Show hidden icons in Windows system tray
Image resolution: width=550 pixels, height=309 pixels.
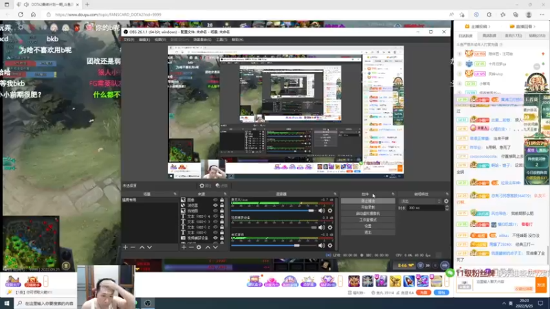click(x=504, y=304)
